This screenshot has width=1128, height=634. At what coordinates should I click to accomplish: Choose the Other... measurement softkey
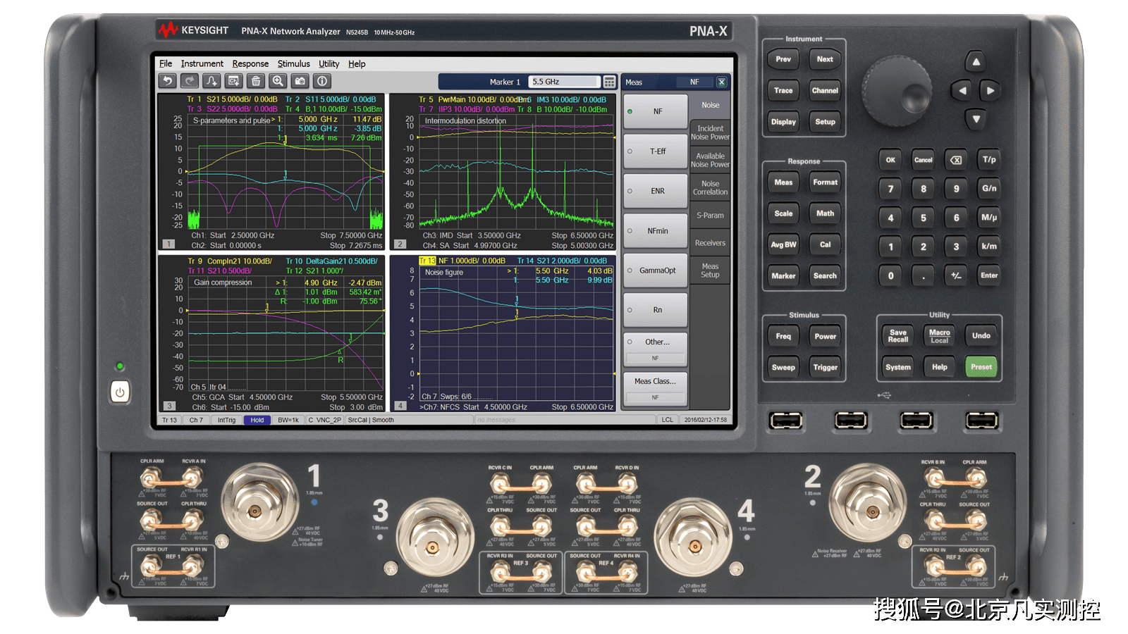pos(656,349)
